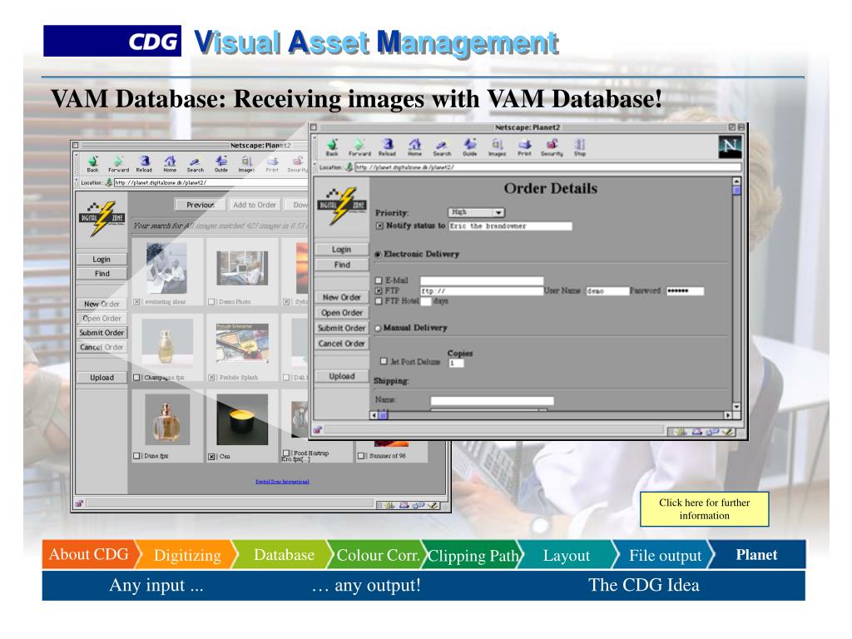Click Digital Zone lightning logo in front window
The image size is (852, 639).
point(342,206)
